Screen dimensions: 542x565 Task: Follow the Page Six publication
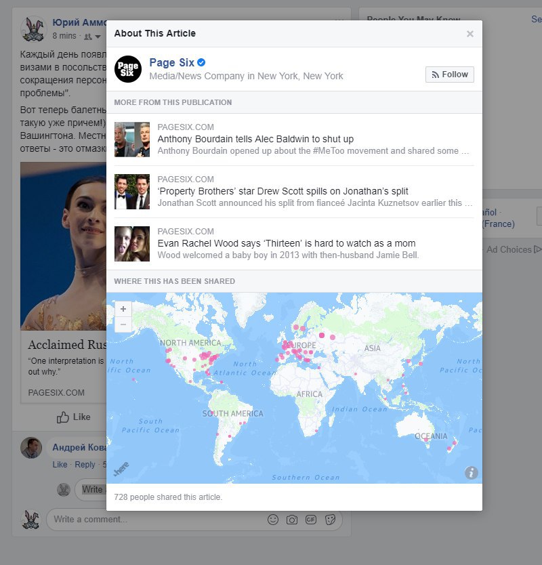coord(450,75)
